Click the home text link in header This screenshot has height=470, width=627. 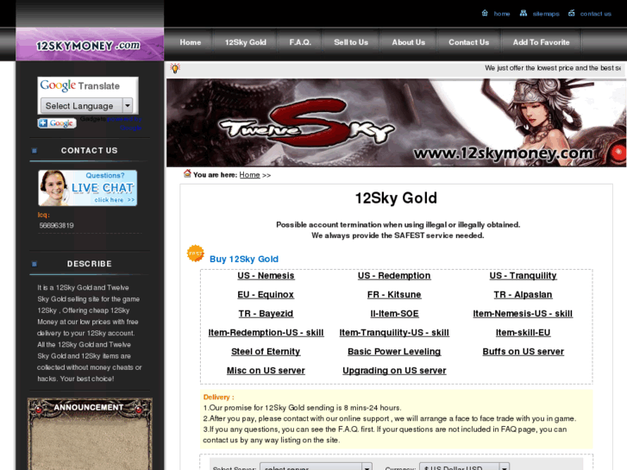[502, 14]
